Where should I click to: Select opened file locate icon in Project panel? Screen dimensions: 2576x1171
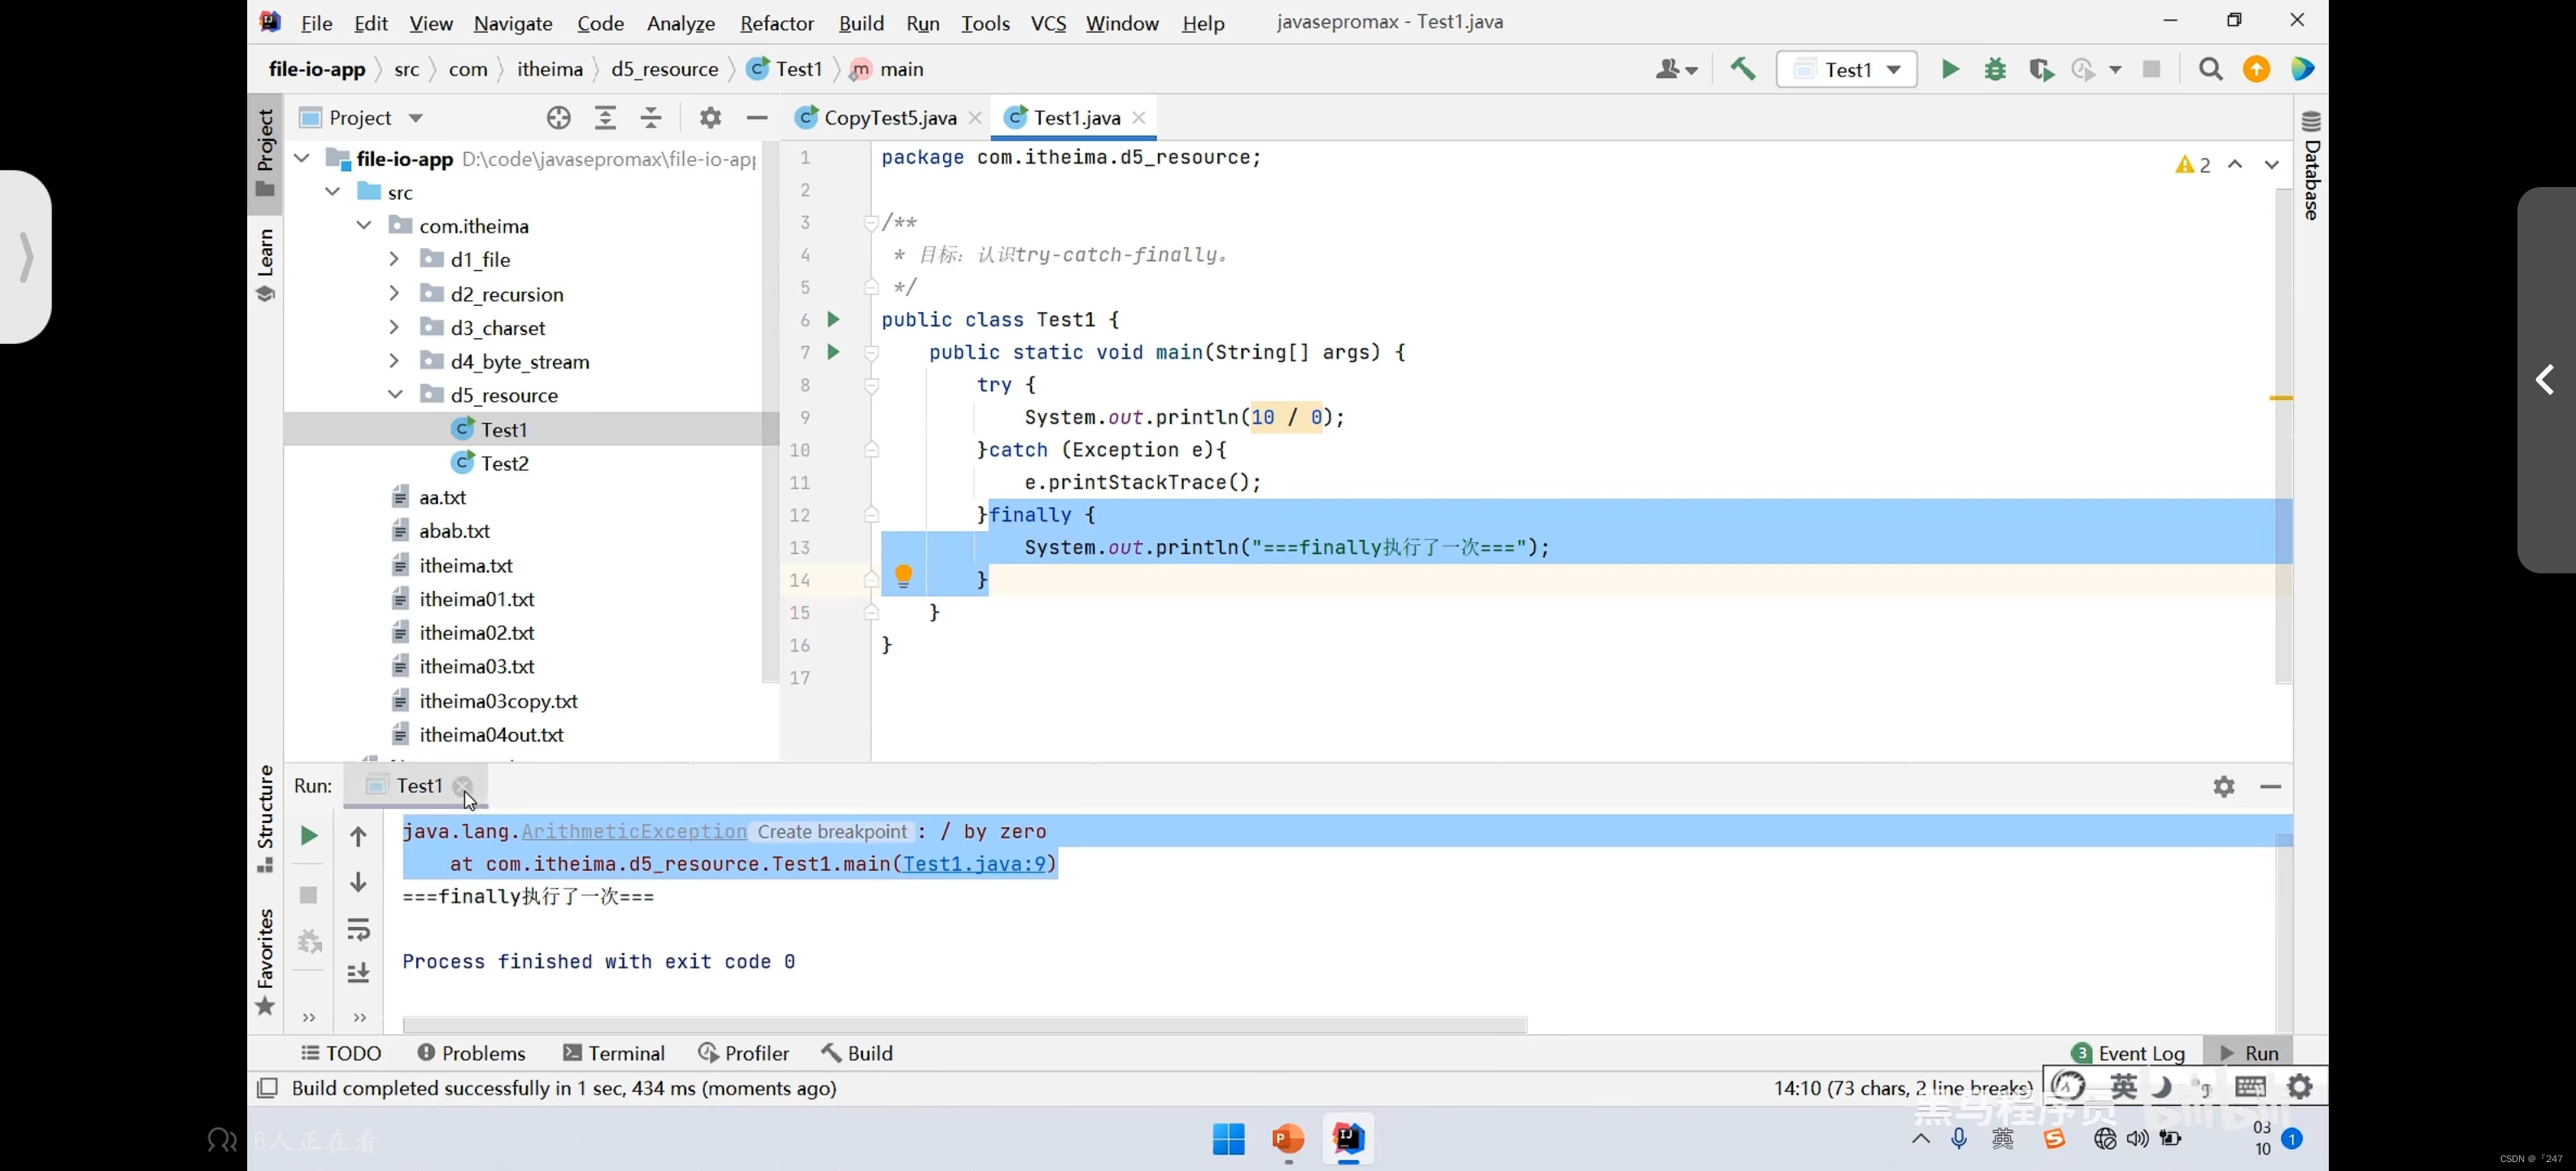[559, 118]
